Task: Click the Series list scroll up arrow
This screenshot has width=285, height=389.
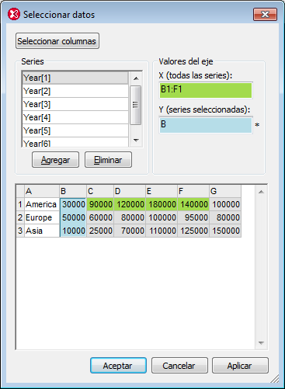Action: tap(136, 78)
